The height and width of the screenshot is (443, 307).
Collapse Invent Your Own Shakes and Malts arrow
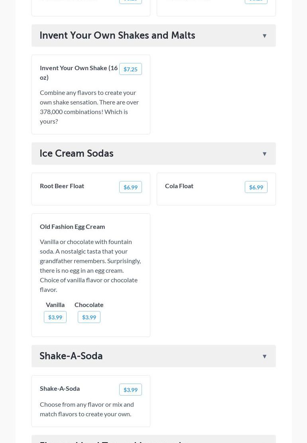point(264,36)
